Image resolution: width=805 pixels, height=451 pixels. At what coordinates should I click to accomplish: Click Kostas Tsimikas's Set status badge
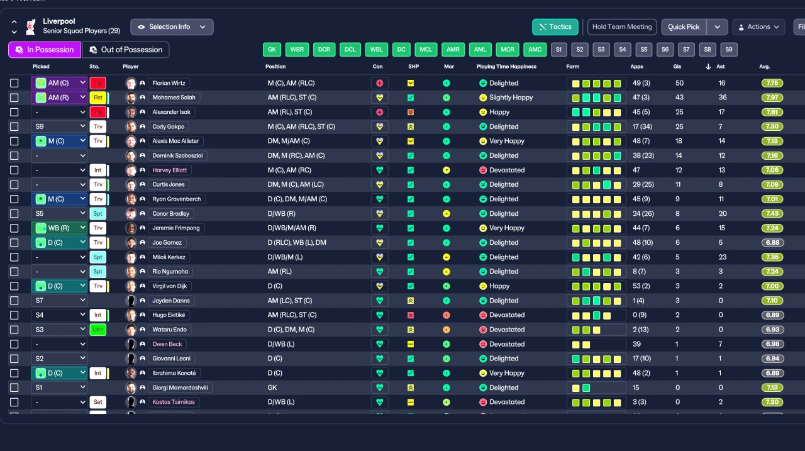[97, 402]
